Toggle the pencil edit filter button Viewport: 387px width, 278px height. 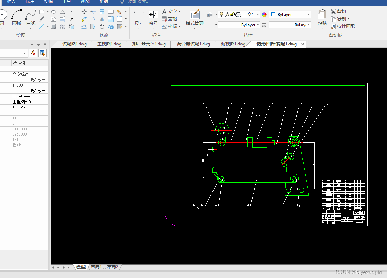(x=33, y=53)
